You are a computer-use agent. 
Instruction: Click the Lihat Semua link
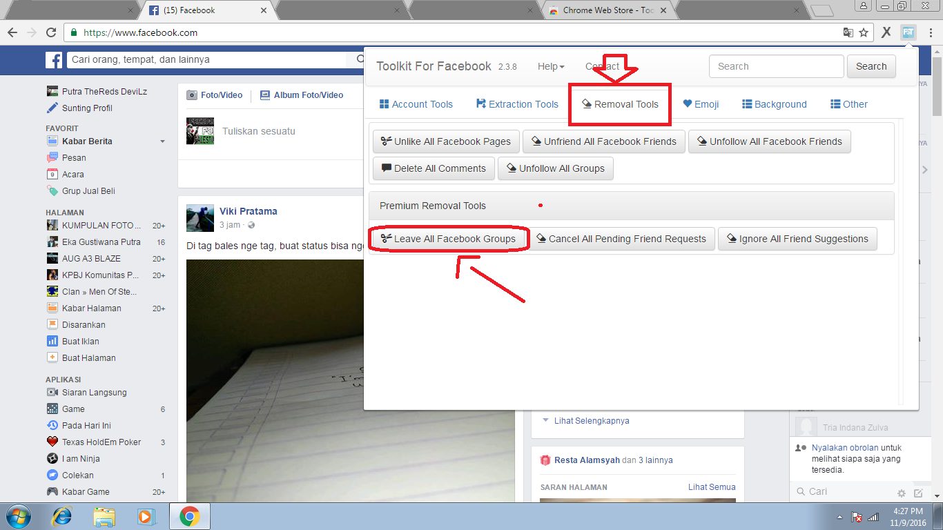712,487
